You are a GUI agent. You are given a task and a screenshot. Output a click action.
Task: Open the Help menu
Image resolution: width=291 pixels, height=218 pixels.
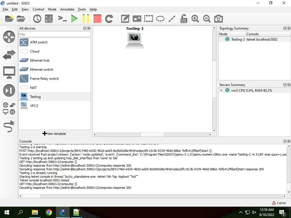93,9
